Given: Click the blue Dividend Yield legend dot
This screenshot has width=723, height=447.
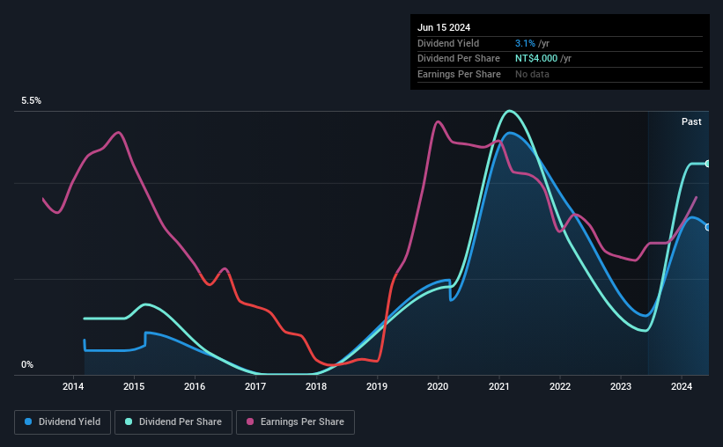Looking at the screenshot, I should (x=28, y=421).
